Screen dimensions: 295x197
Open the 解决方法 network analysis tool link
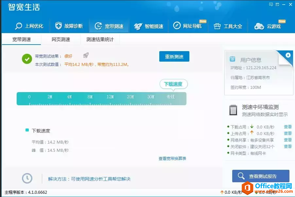pyautogui.click(x=89, y=179)
